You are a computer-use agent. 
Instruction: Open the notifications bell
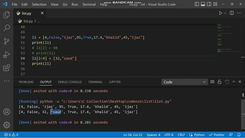point(239,135)
